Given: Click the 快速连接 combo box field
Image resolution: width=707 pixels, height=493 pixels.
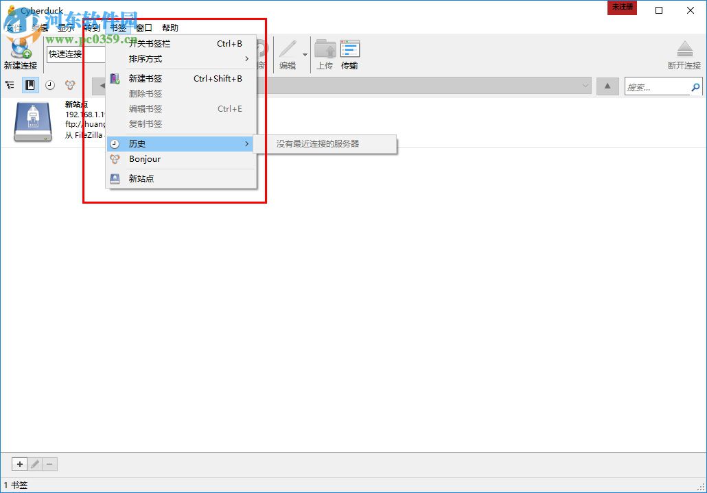Looking at the screenshot, I should point(76,54).
